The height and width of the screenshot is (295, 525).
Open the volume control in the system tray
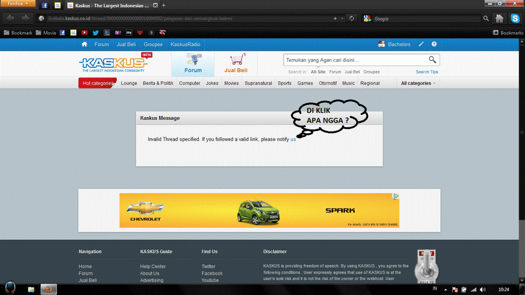pos(483,290)
